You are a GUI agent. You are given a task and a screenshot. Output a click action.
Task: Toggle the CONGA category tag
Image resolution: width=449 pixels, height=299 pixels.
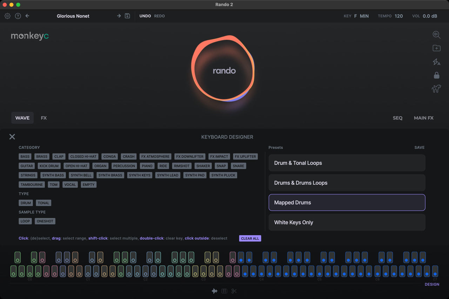109,157
